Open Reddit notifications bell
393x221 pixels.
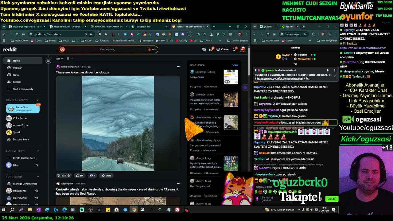234,49
